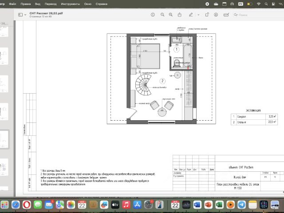Open Spotlight search in menu bar
The width and height of the screenshot is (284, 213).
[x=266, y=4]
